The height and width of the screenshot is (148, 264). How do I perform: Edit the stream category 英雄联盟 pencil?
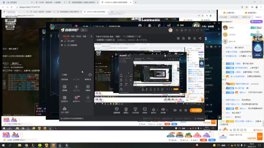114,40
